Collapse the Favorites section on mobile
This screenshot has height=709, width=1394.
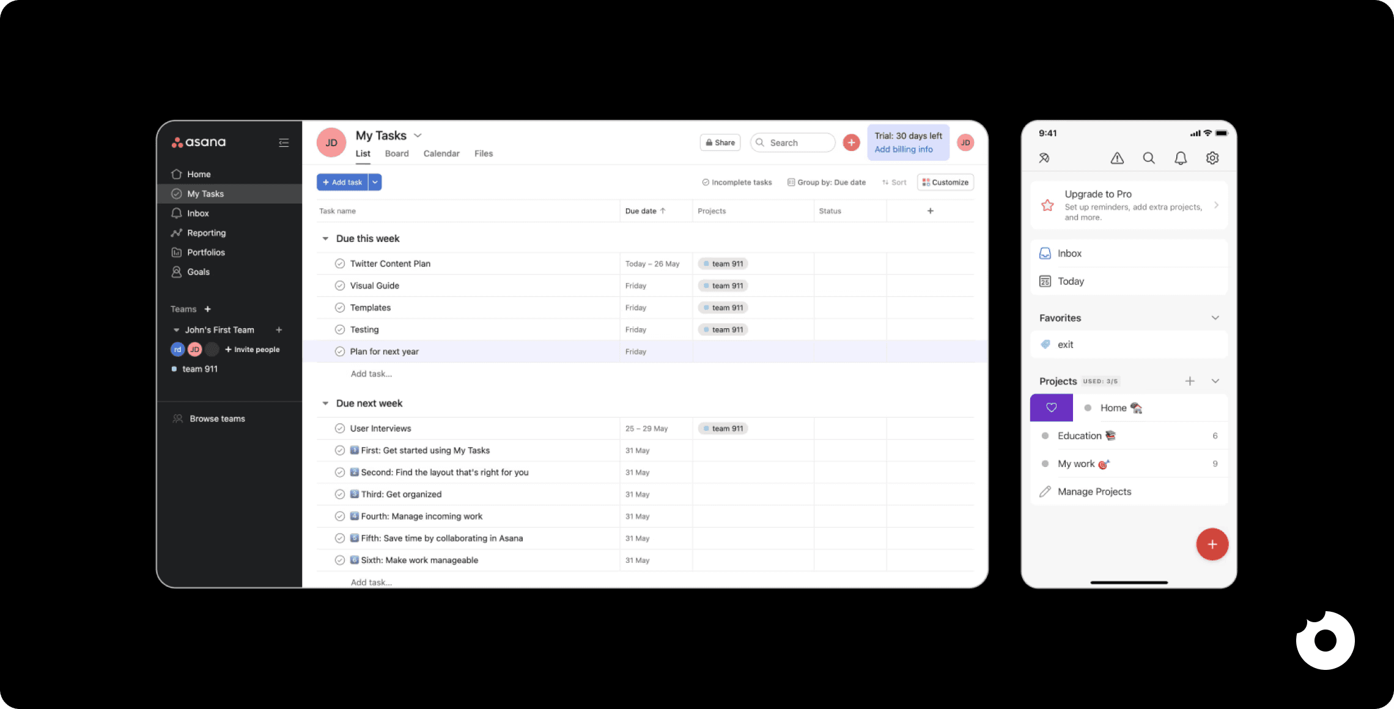pyautogui.click(x=1215, y=317)
